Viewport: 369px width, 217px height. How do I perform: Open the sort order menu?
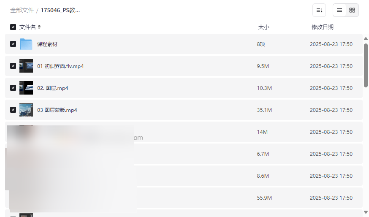coord(319,10)
